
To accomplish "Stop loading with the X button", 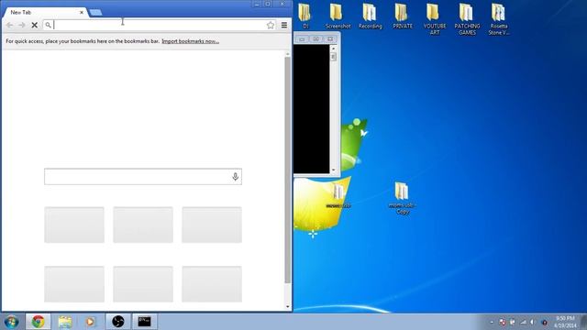I will (35, 25).
